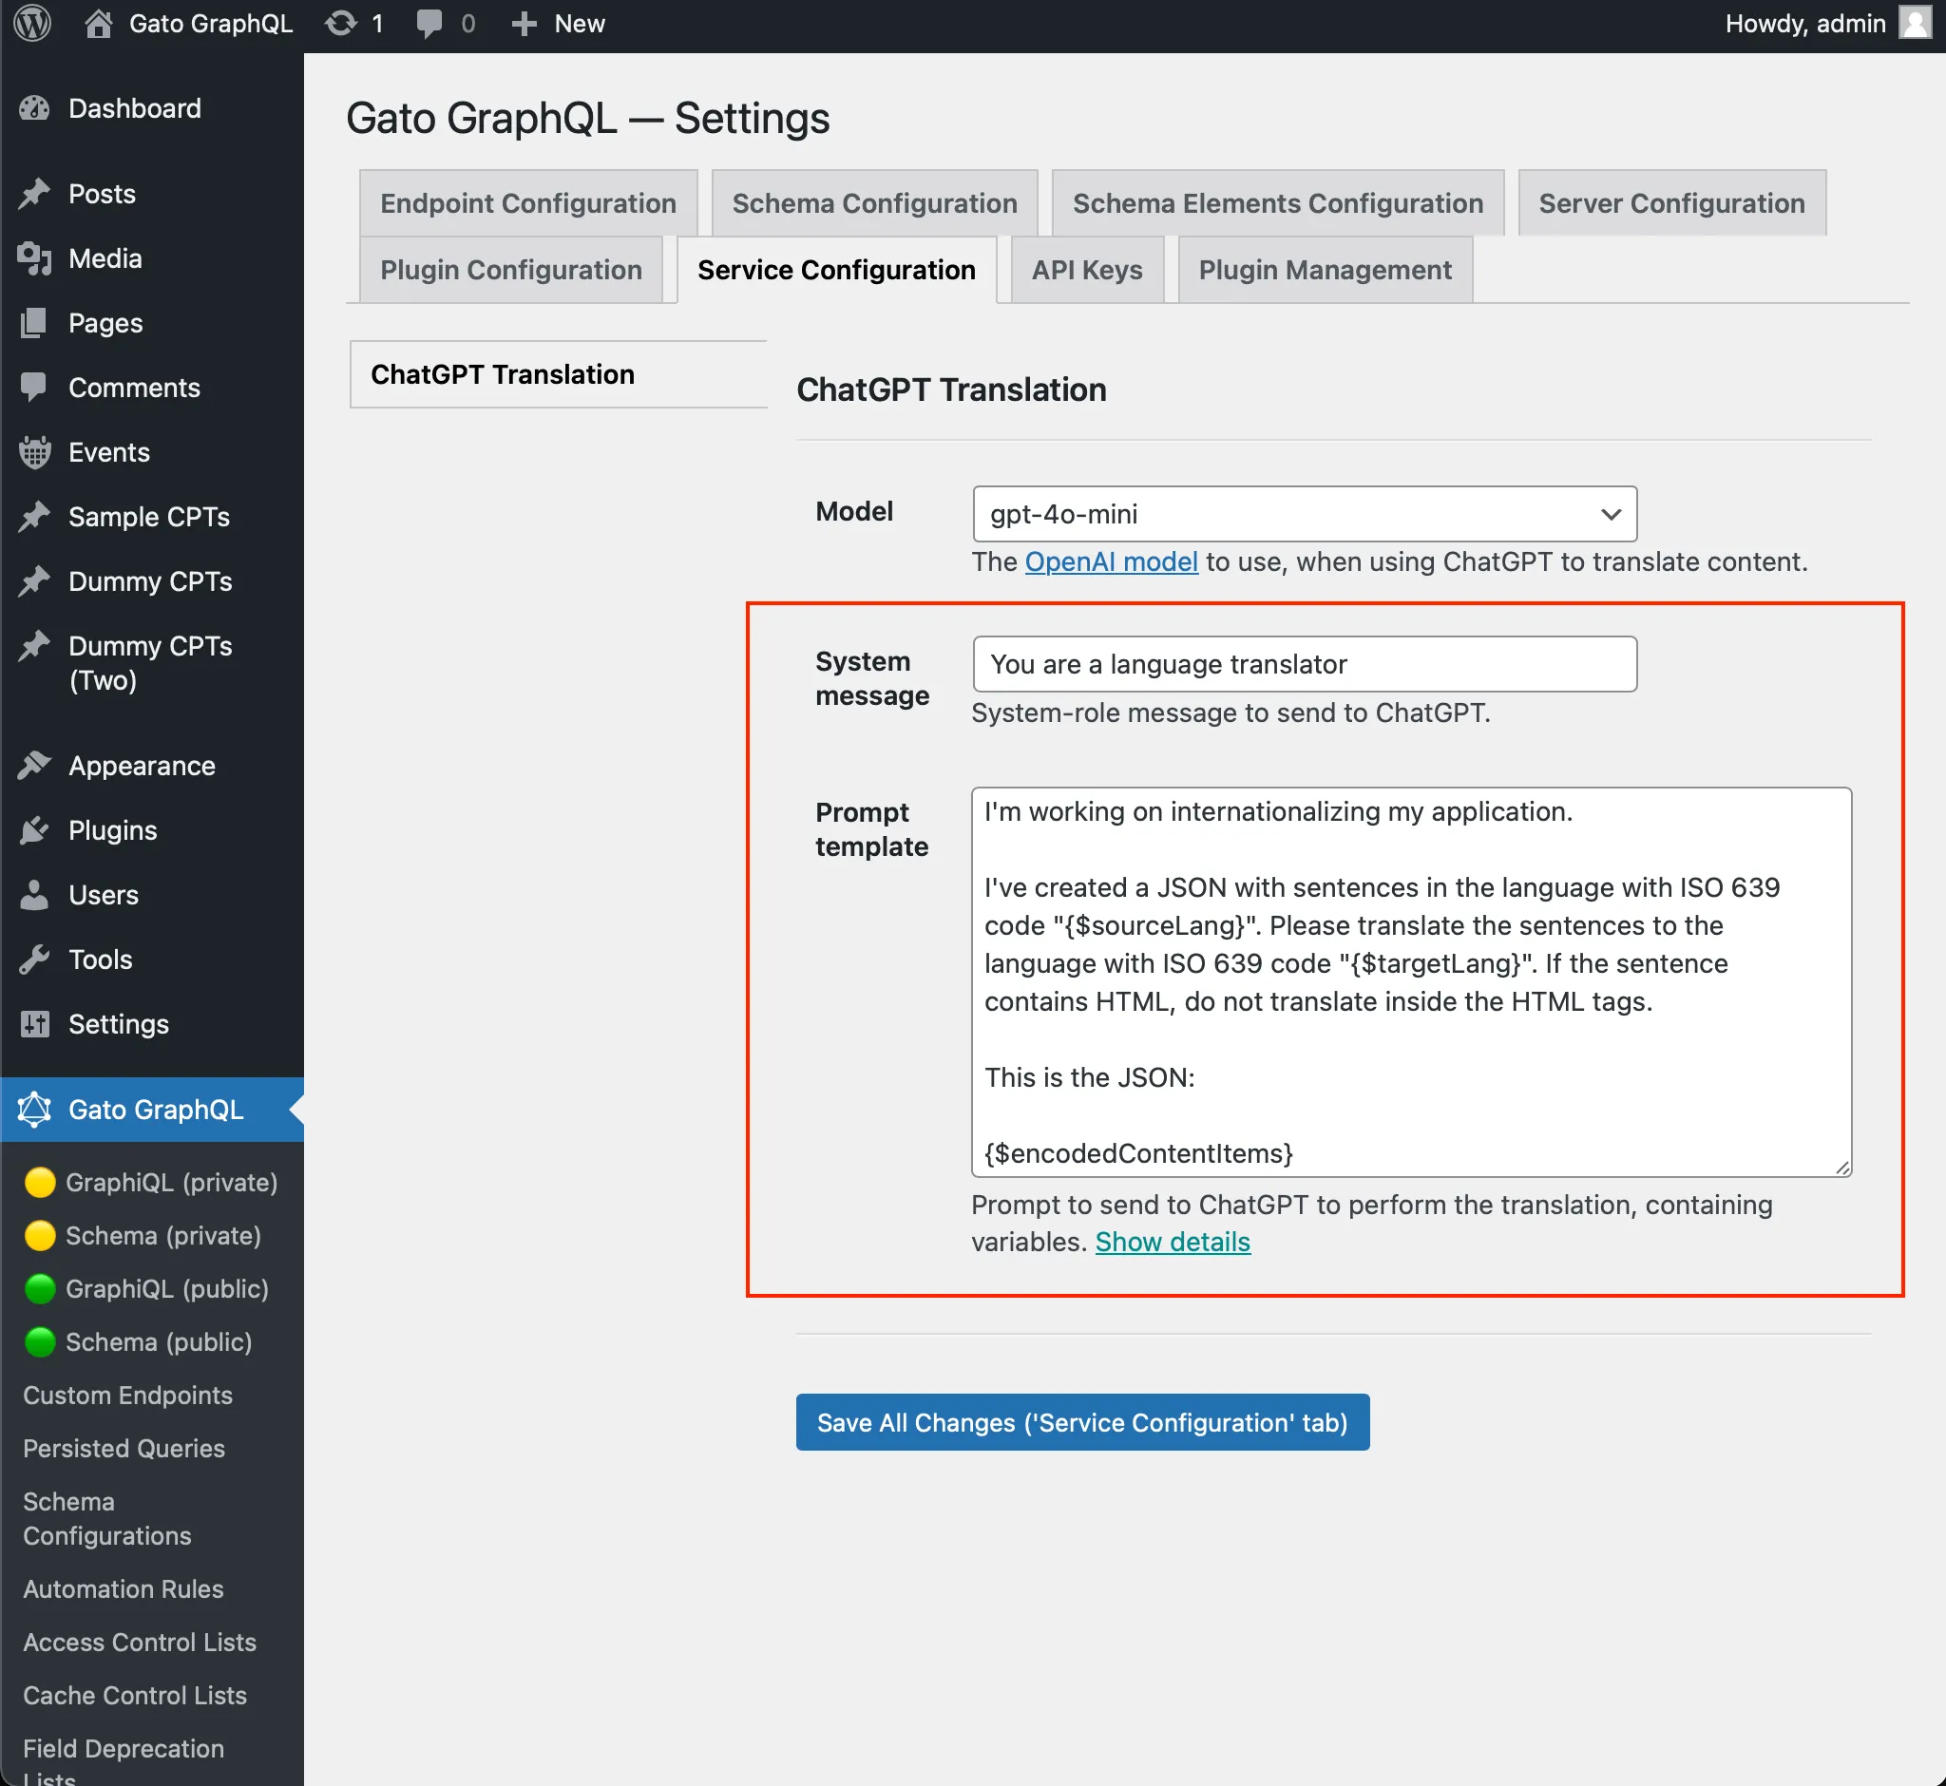Open the OpenAI model link
Viewport: 1946px width, 1786px height.
(1111, 561)
